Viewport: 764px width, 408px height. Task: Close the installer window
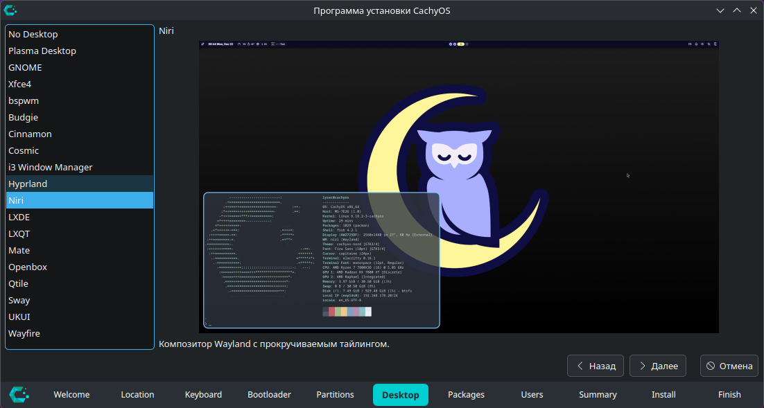tap(754, 10)
